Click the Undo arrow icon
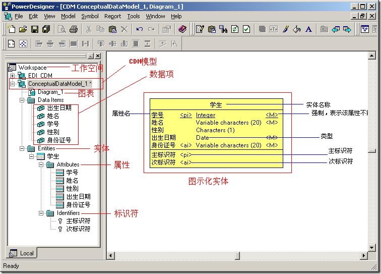The image size is (381, 274). click(140, 29)
